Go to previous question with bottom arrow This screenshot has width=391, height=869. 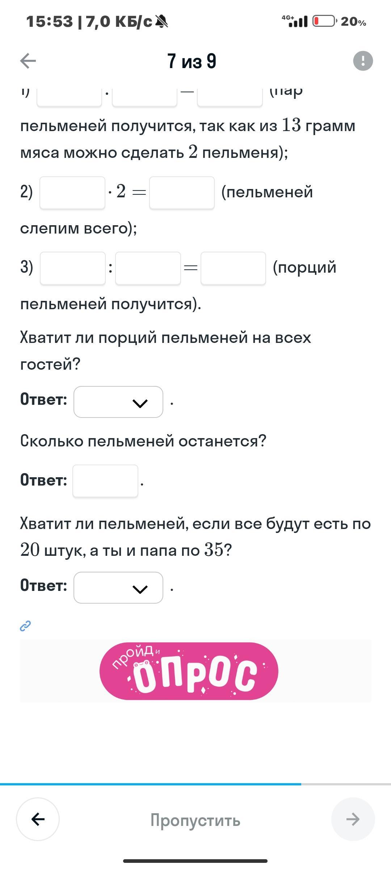38,819
